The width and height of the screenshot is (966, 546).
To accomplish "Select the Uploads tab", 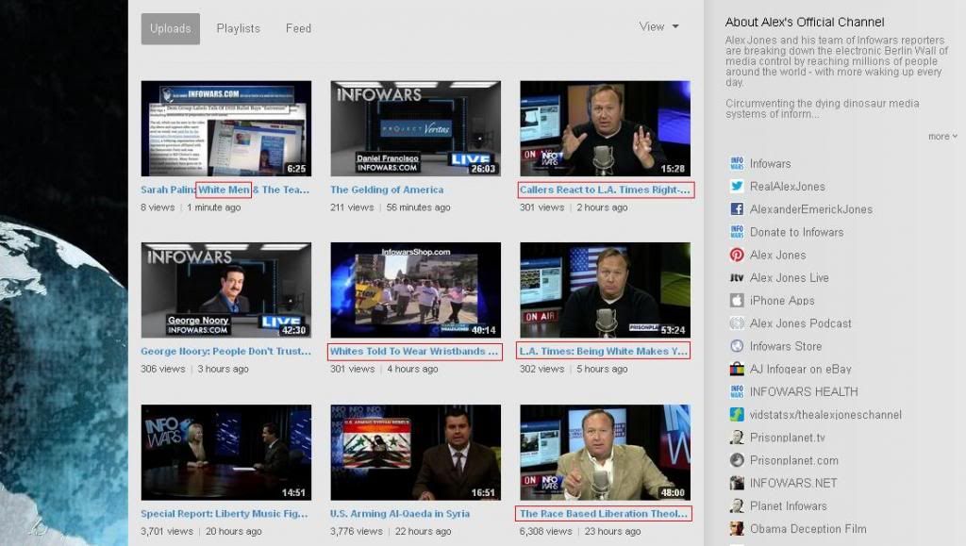I will pos(171,28).
